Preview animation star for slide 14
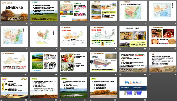This screenshot has height=101, width=177. coord(31,74)
